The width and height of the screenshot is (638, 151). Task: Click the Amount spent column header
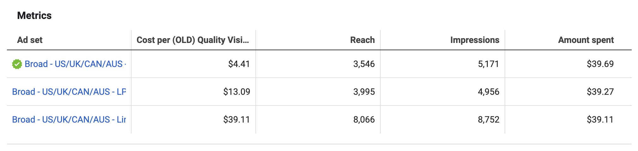pyautogui.click(x=586, y=40)
